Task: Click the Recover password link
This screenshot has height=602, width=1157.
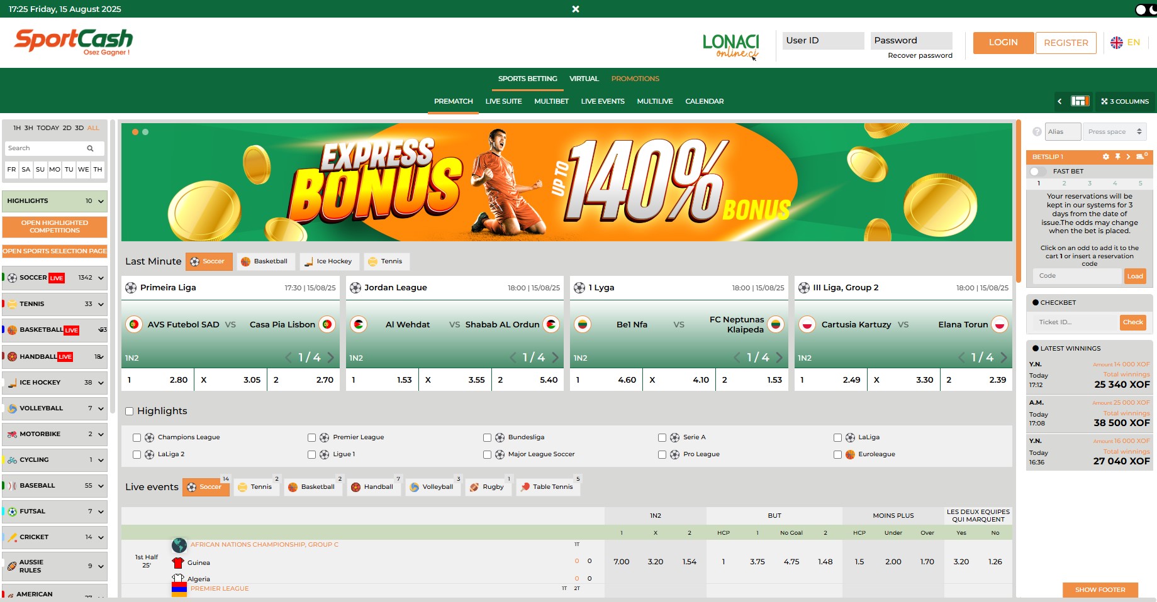Action: (919, 55)
